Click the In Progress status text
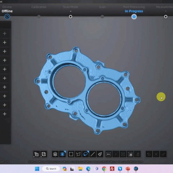Viewport: 173px width, 173px height. [x=134, y=11]
